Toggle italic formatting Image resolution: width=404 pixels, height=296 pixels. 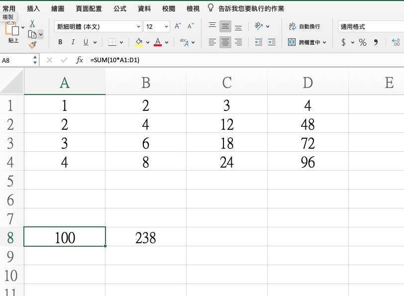point(73,42)
